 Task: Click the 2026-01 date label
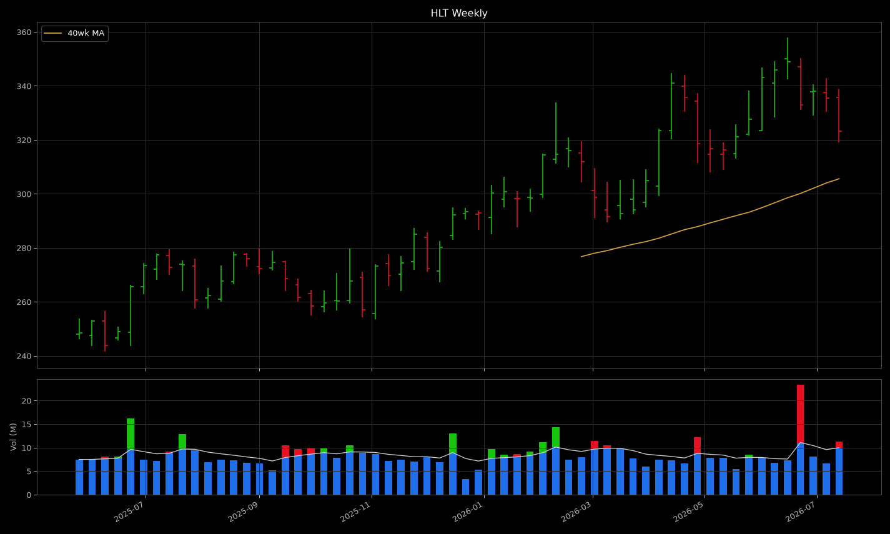point(468,511)
